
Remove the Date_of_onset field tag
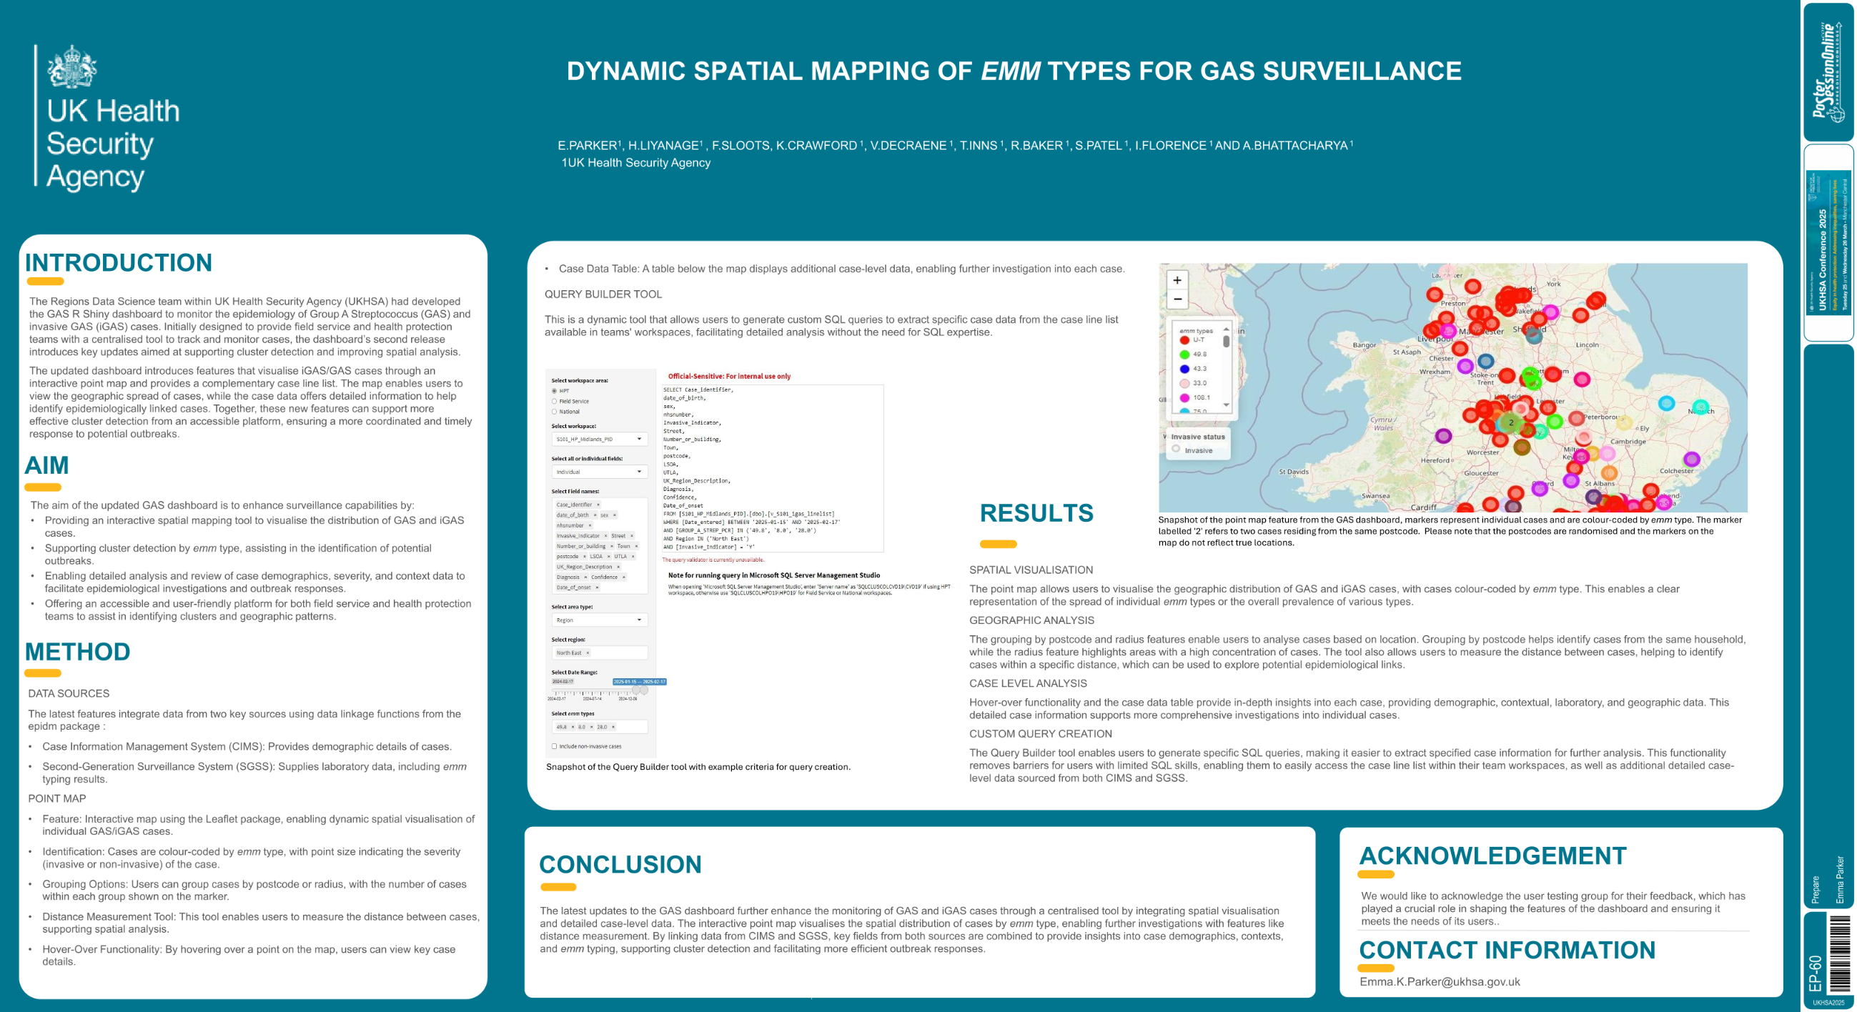[598, 587]
